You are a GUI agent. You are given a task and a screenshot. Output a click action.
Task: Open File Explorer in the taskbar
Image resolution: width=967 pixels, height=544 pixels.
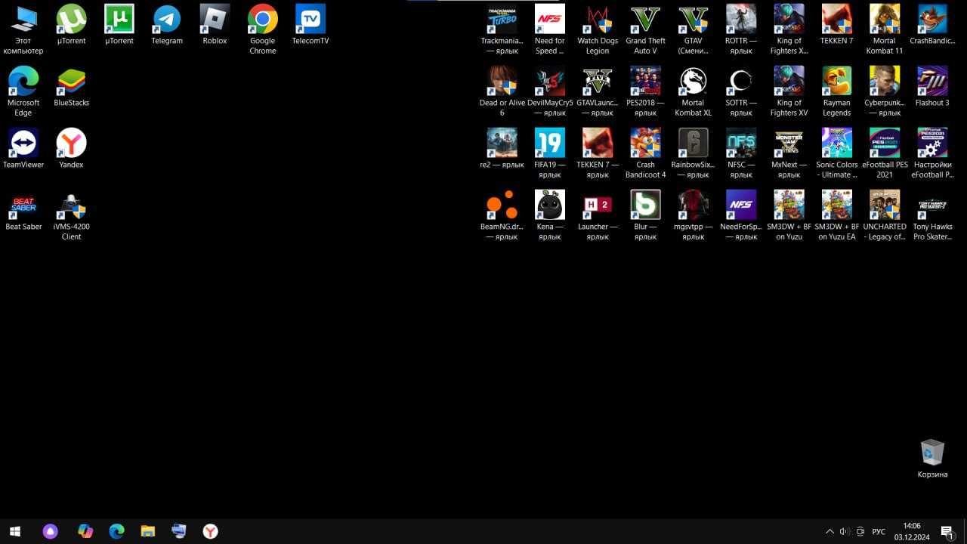(148, 531)
